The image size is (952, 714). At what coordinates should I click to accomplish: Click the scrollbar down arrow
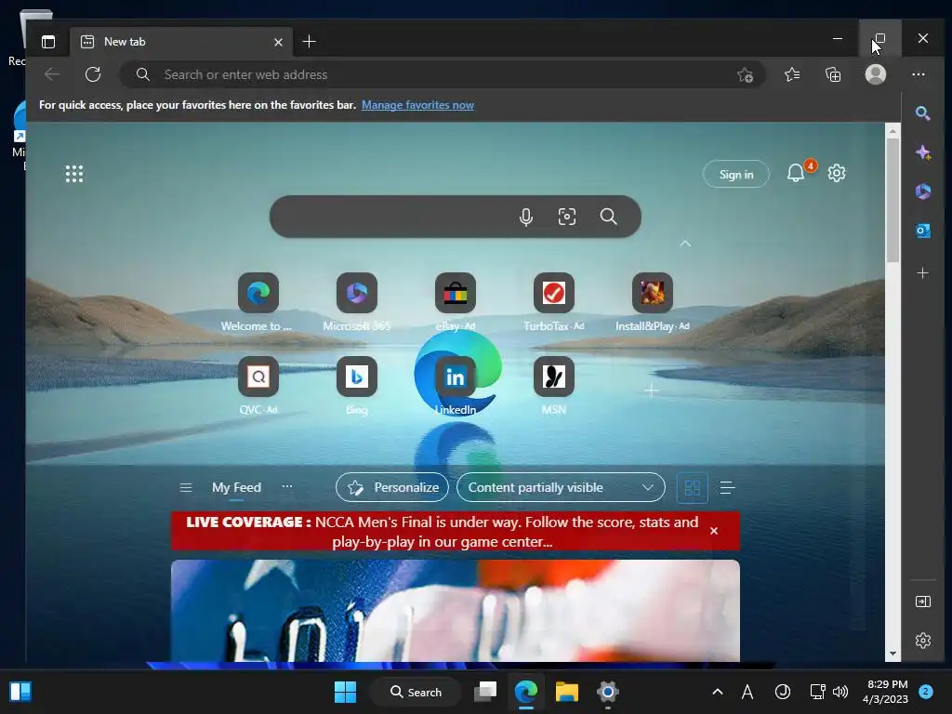892,654
